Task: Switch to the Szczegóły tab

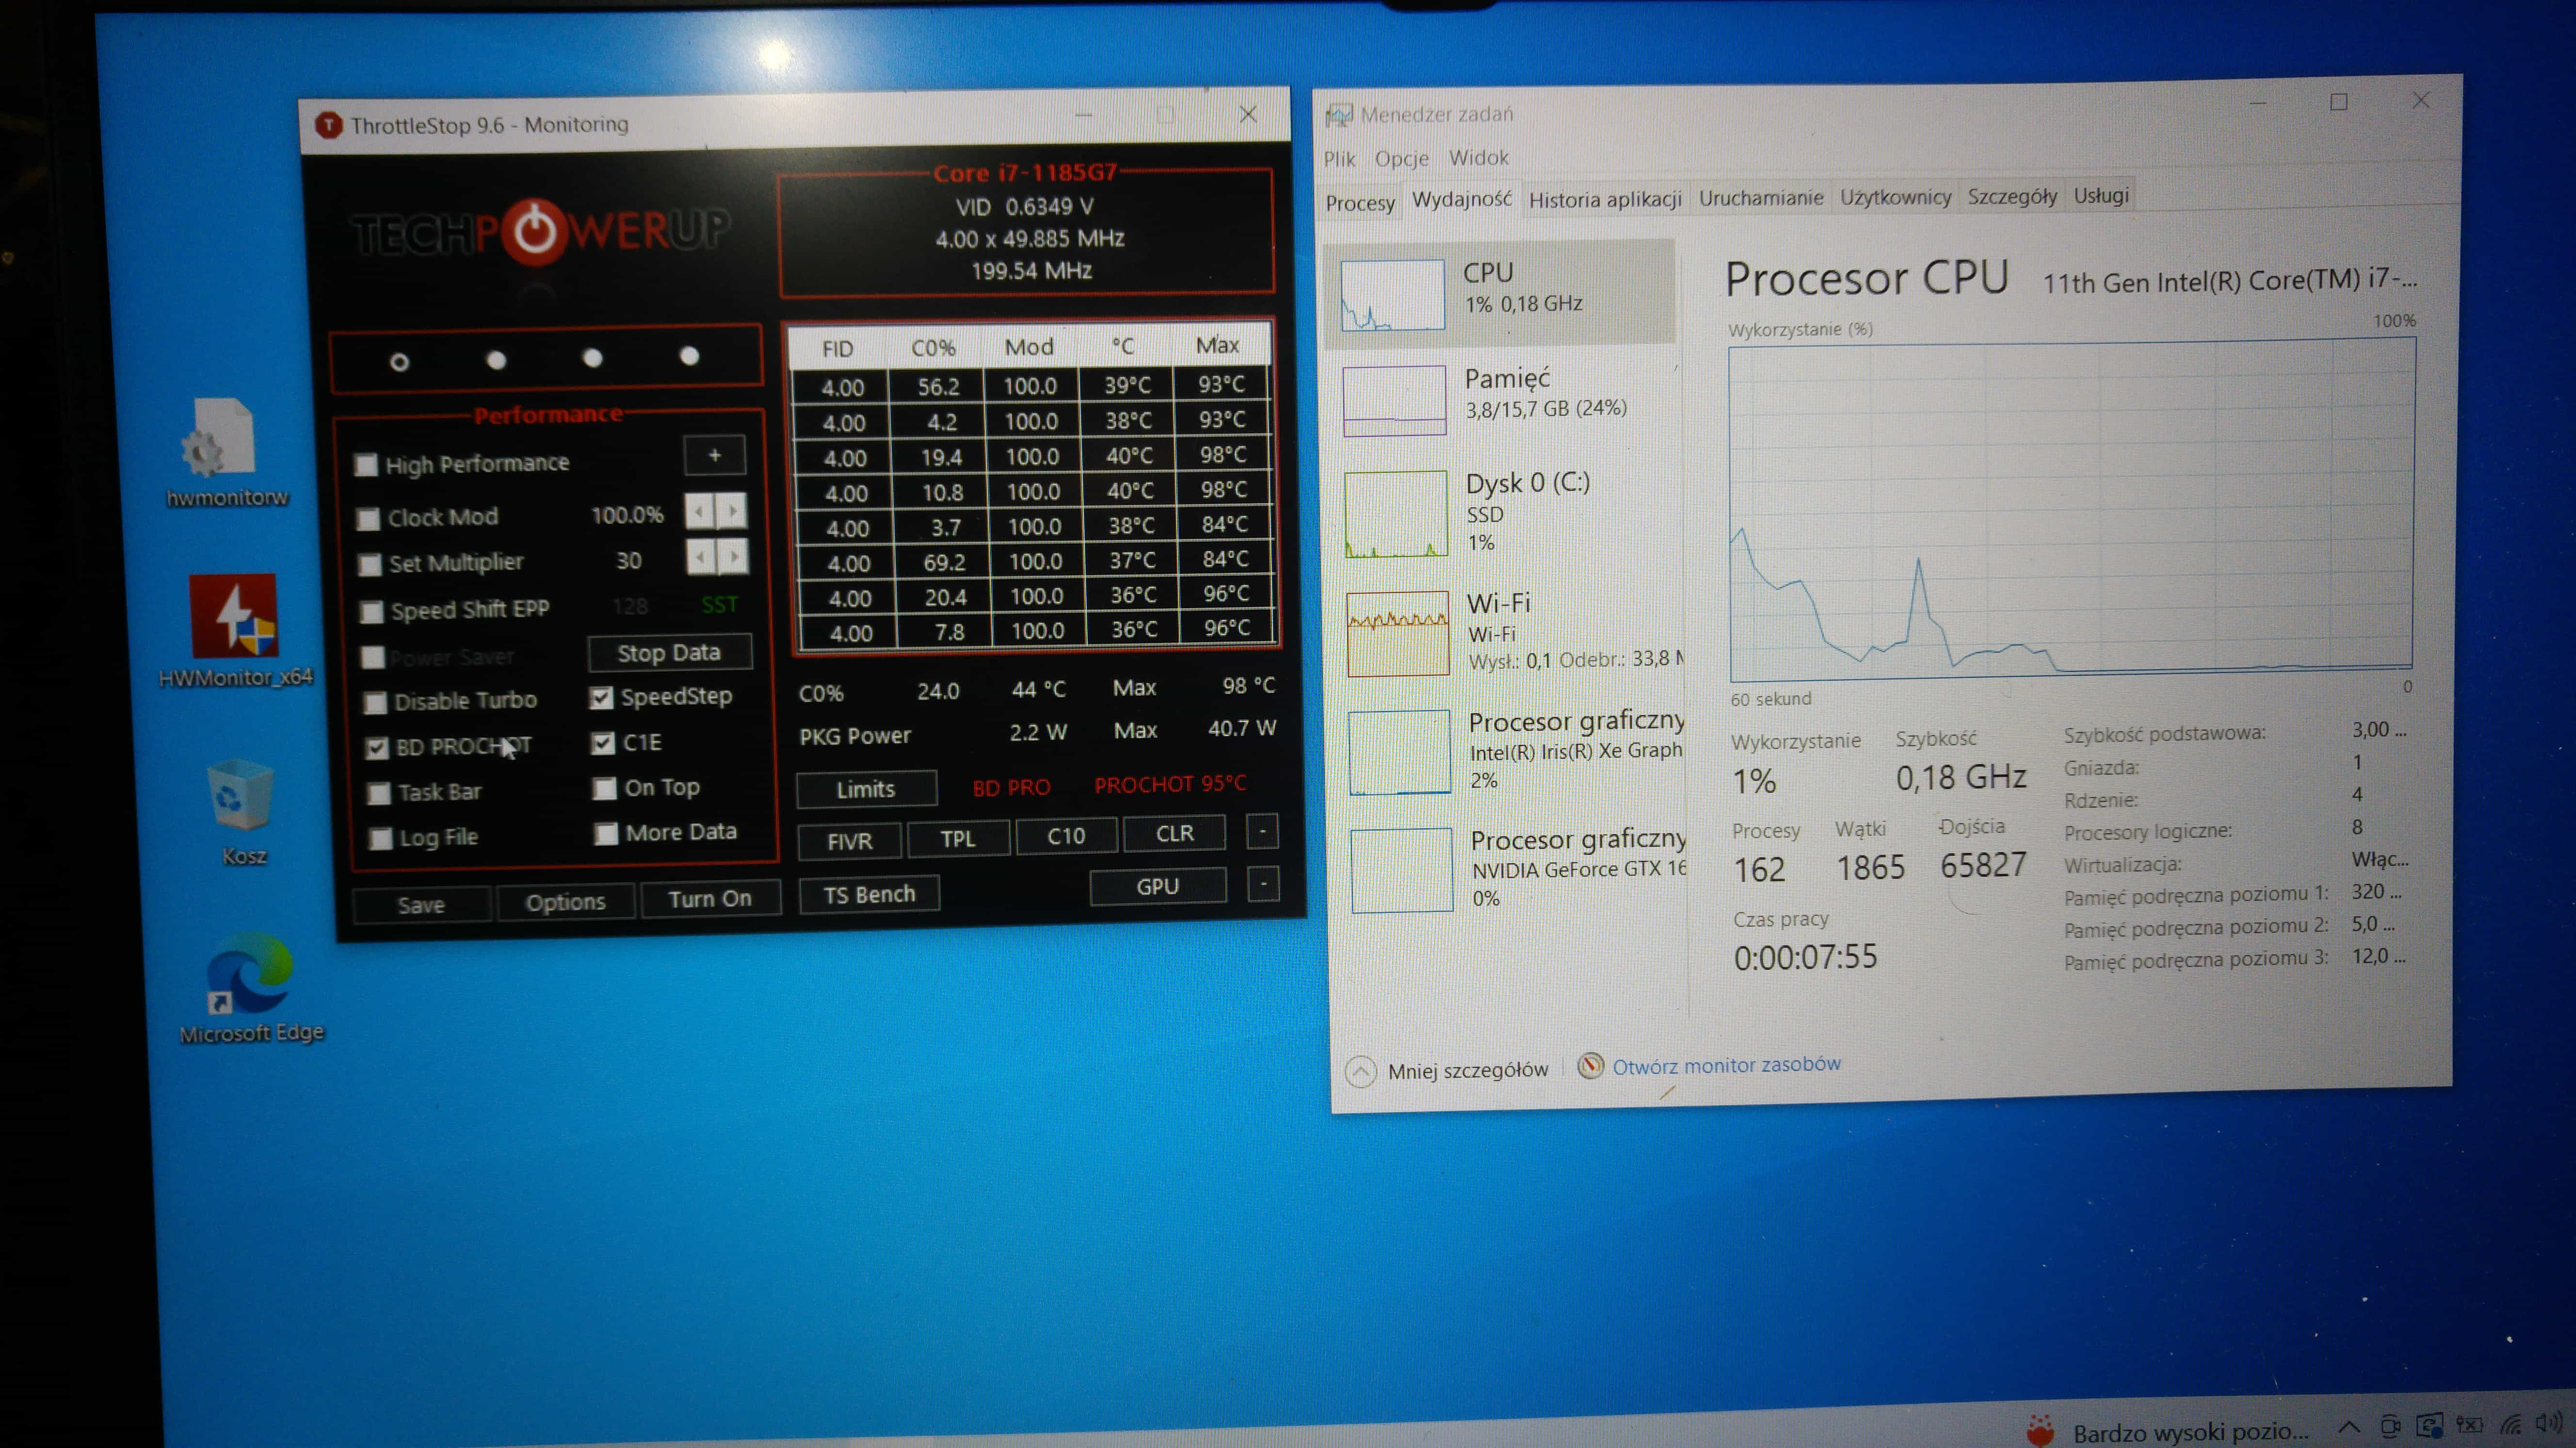Action: point(2011,196)
